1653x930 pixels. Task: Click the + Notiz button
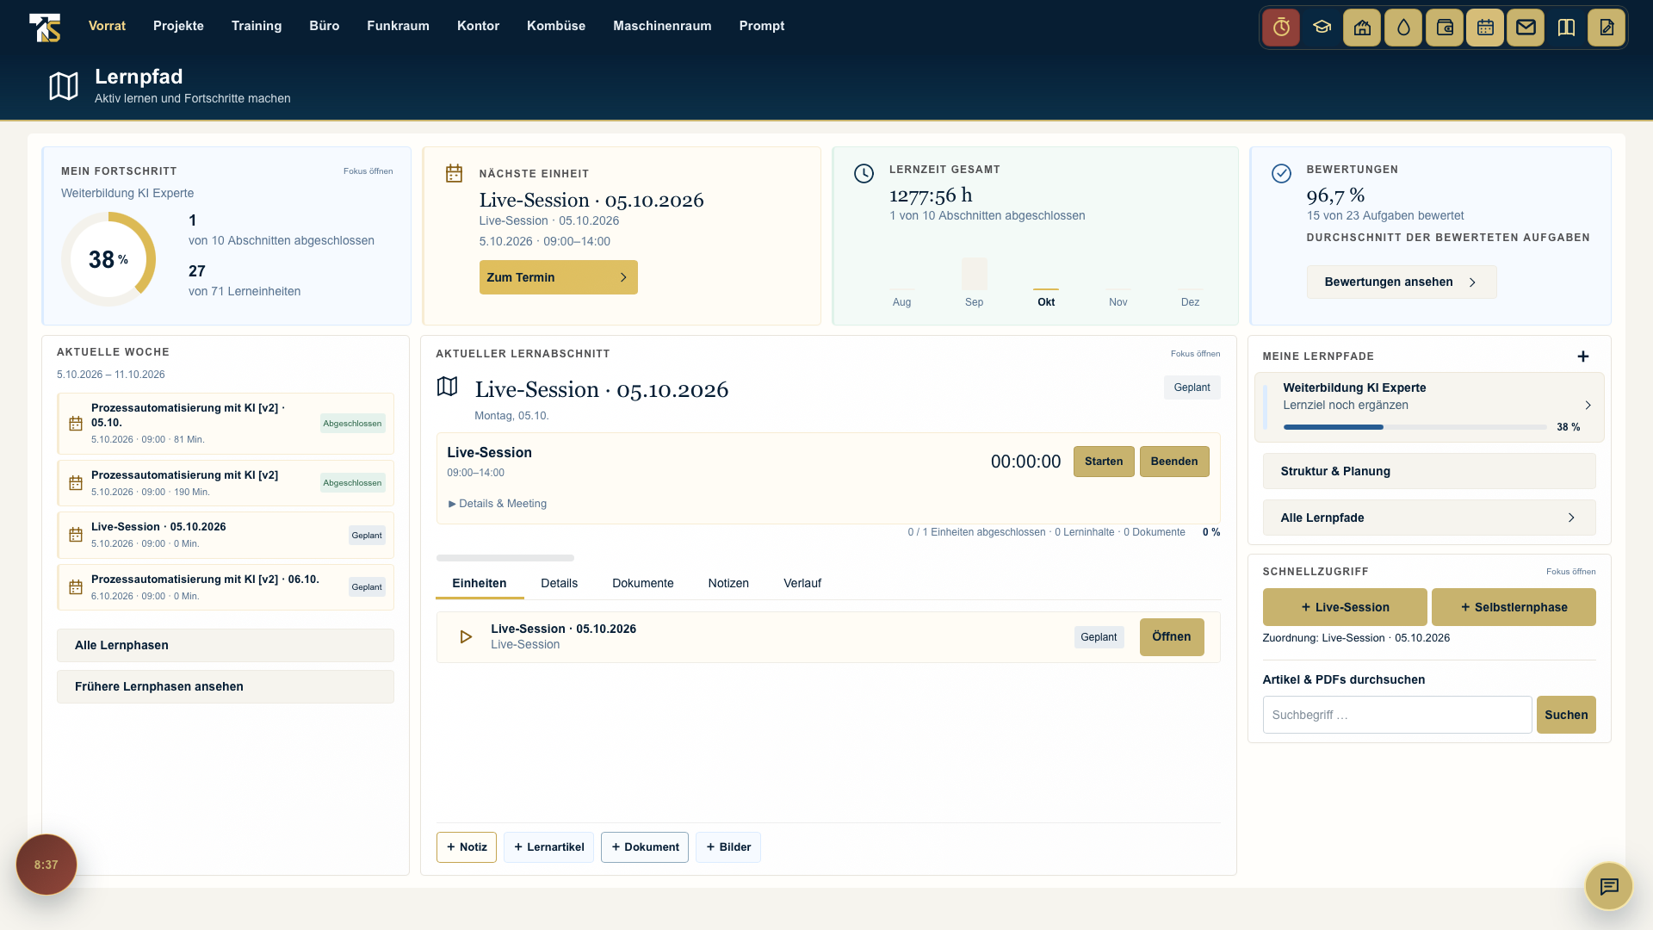point(467,847)
